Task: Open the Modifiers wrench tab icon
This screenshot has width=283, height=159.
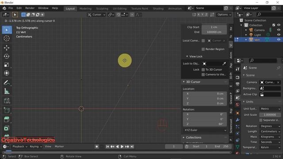Action: tap(237, 120)
